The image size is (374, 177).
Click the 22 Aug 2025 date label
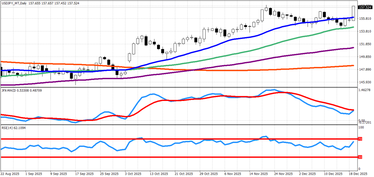pos(10,174)
